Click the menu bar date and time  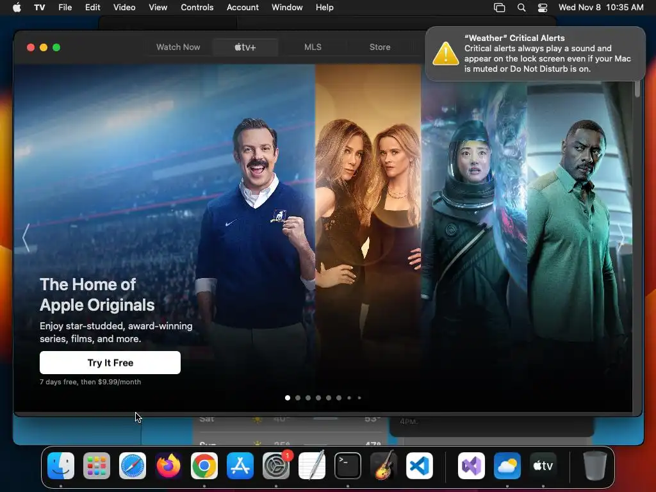601,7
